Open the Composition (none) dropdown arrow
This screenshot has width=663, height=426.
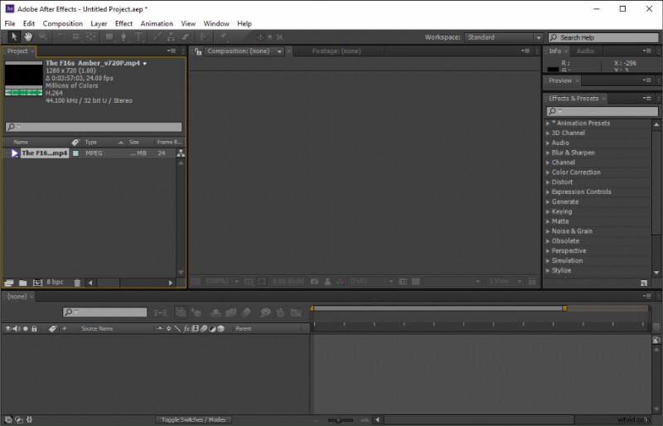(x=279, y=51)
